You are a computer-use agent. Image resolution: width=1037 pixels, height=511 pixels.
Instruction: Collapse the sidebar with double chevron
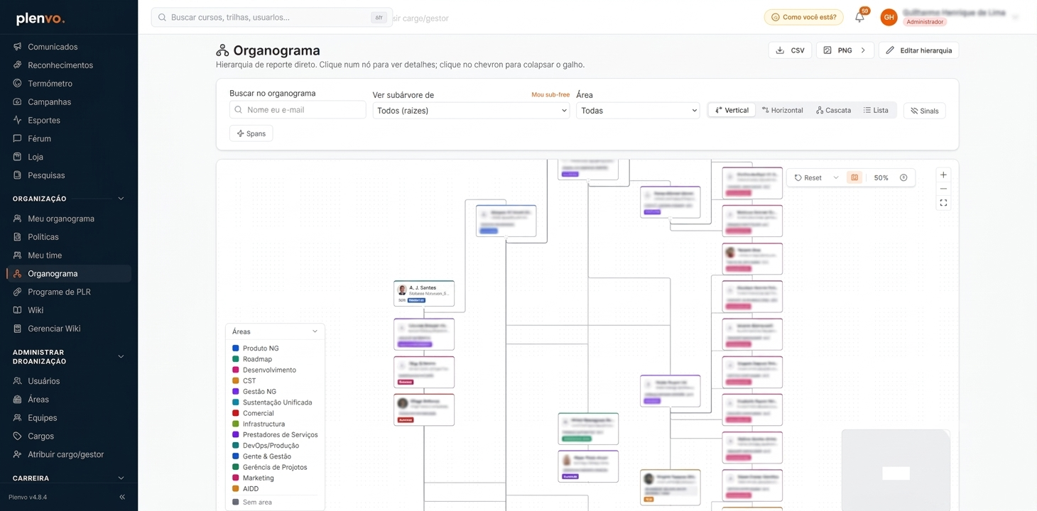coord(122,498)
